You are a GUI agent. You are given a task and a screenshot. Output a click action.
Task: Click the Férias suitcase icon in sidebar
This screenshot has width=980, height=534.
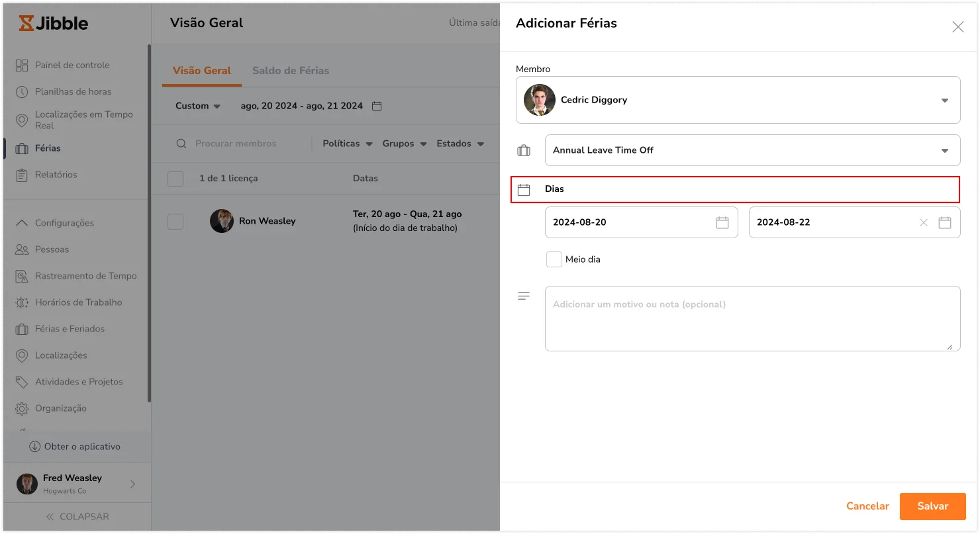(x=22, y=148)
